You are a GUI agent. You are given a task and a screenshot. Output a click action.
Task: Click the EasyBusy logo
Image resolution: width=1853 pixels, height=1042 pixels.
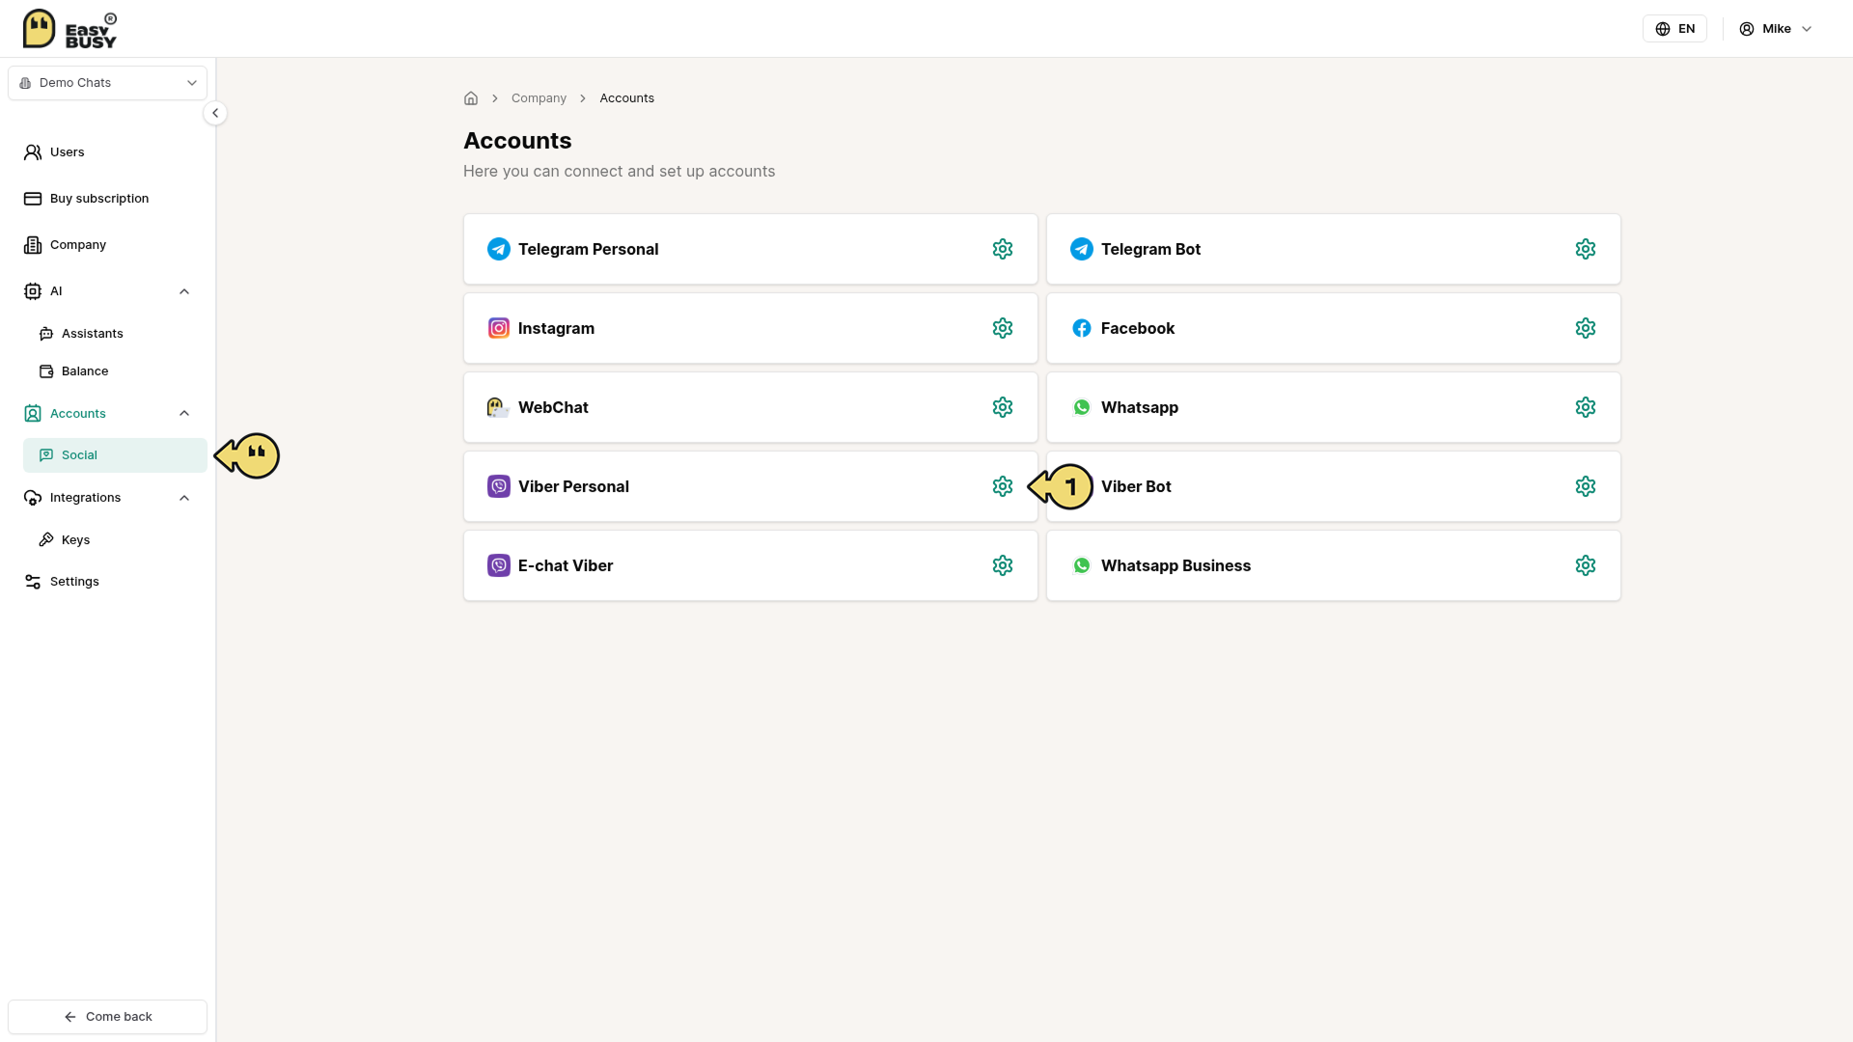coord(69,29)
